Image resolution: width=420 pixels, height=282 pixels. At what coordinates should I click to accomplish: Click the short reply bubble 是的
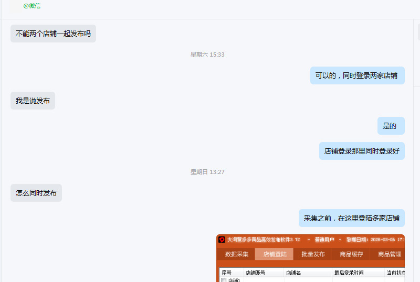[x=390, y=126]
